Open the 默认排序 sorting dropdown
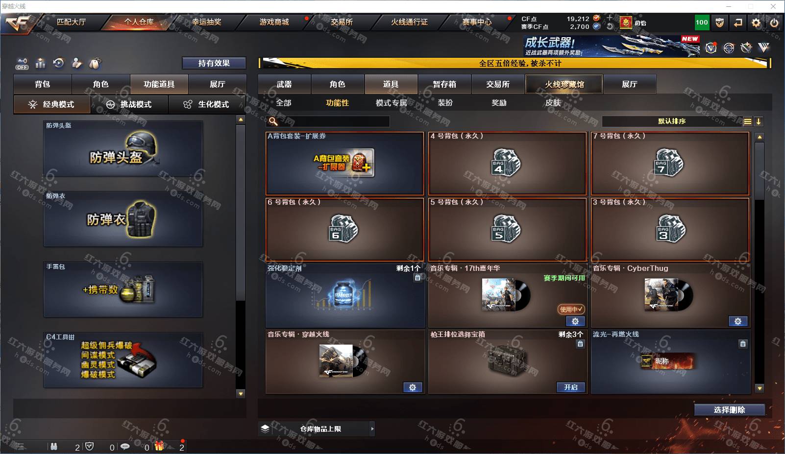Screen dimensions: 785x454 pos(672,121)
